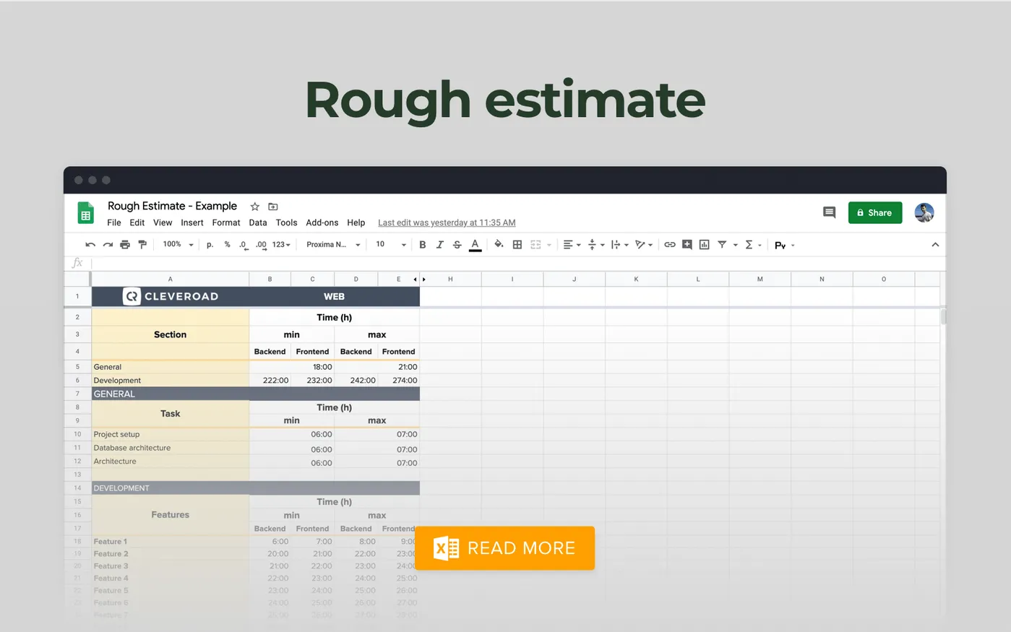
Task: Open the Add-ons menu
Action: pyautogui.click(x=322, y=223)
